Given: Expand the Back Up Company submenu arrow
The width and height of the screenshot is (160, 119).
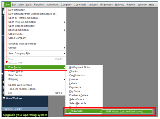Looking at the screenshot, I should pos(64,30).
